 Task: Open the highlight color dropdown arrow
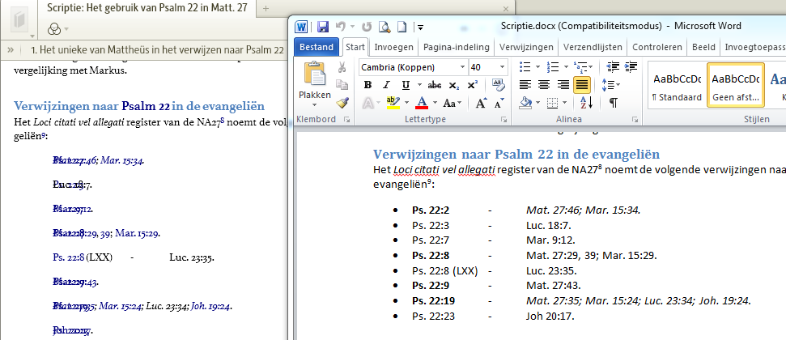click(x=406, y=104)
